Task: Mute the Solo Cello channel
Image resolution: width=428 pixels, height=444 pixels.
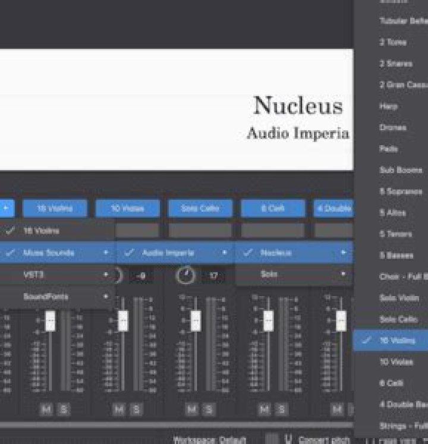Action: [x=192, y=410]
